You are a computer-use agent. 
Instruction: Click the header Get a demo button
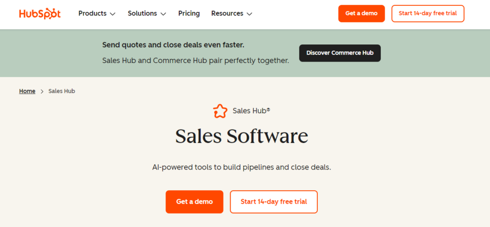pos(362,13)
